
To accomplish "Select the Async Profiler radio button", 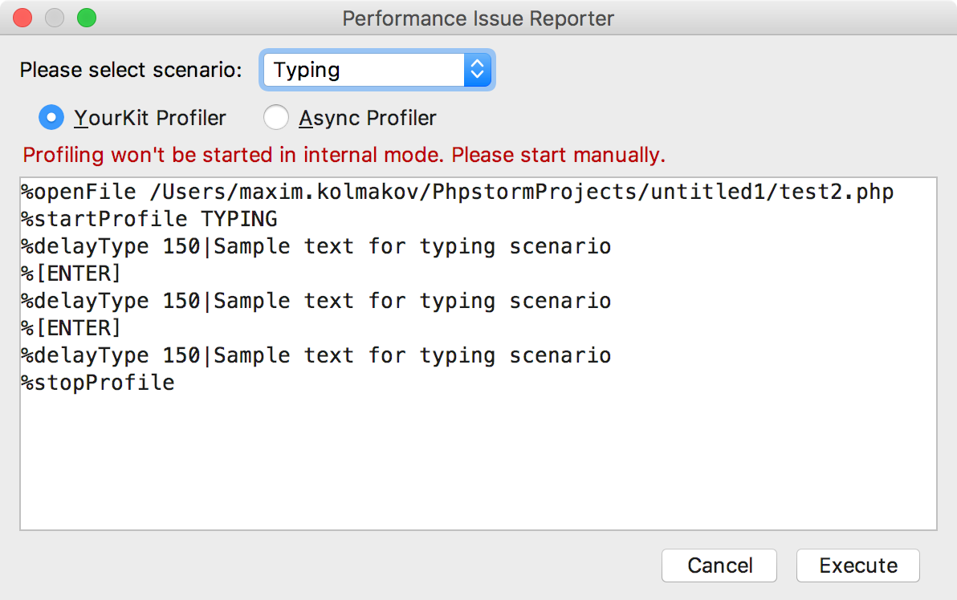I will (276, 118).
